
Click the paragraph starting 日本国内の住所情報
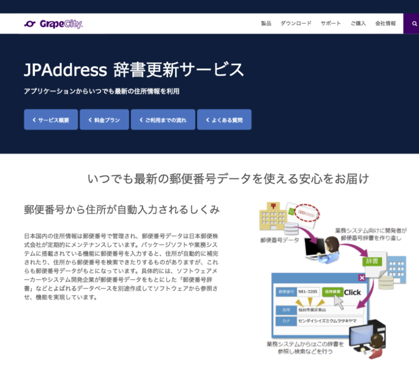[x=121, y=266]
